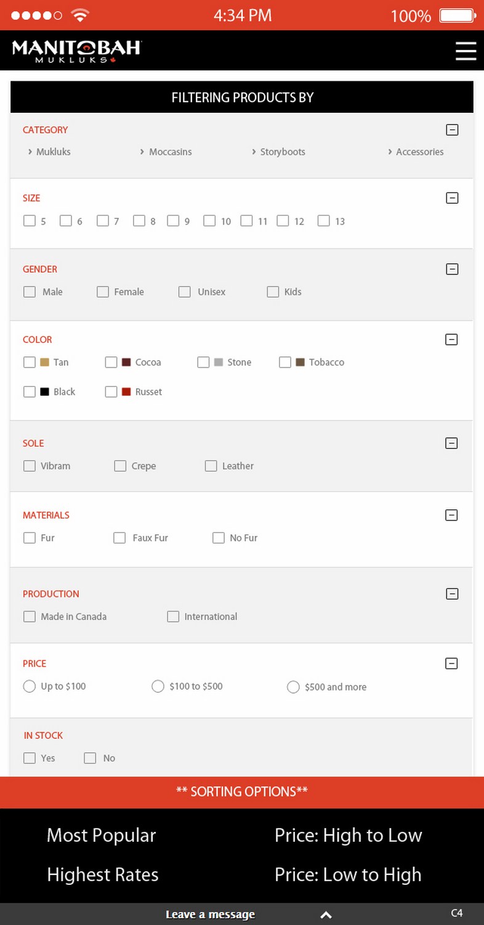Screen dimensions: 484x925
Task: Go to the Storyboots category
Action: pos(282,152)
